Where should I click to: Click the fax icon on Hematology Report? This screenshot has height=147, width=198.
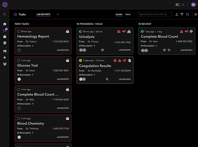tap(67, 32)
